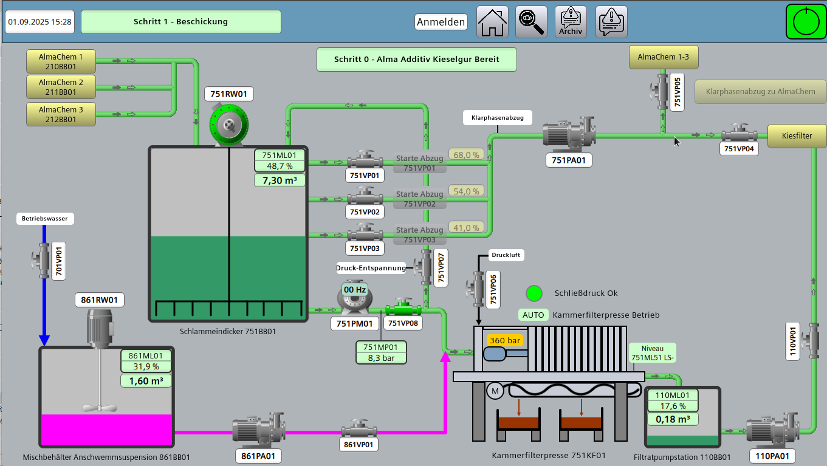Image resolution: width=827 pixels, height=466 pixels.
Task: Click the home navigation icon
Action: pos(492,21)
